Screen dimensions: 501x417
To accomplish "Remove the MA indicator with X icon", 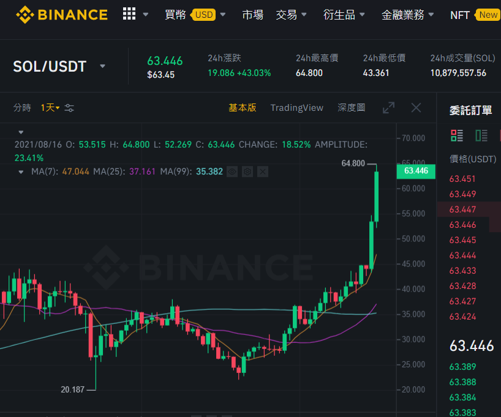I will 263,172.
